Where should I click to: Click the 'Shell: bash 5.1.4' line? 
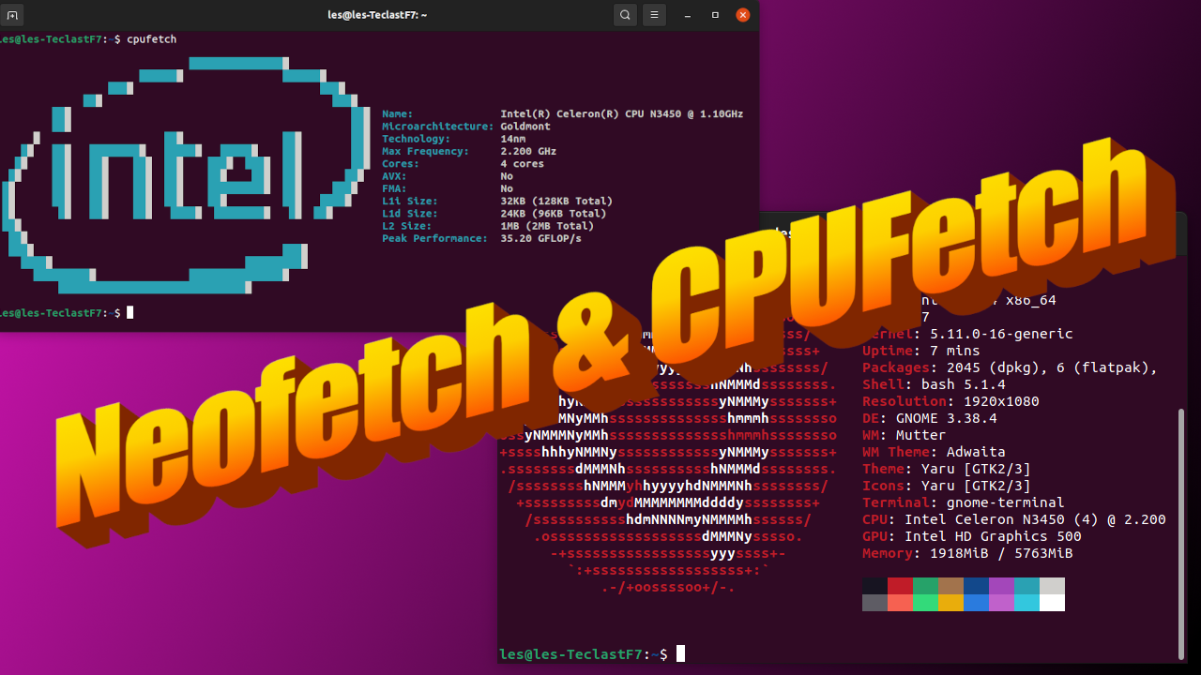click(934, 384)
